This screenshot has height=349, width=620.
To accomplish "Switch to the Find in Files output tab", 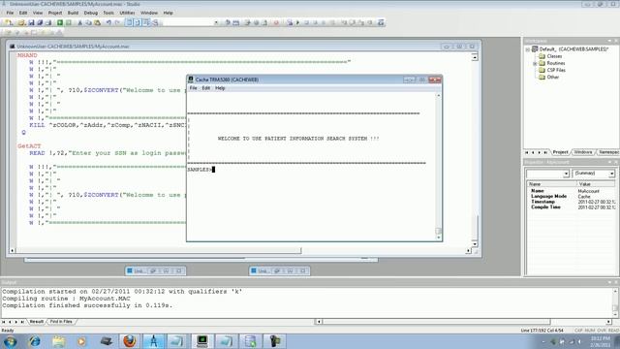I will point(61,322).
